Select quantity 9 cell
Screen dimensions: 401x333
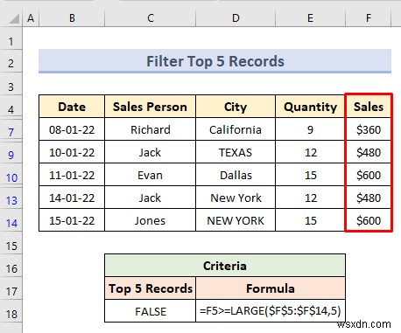pos(310,129)
